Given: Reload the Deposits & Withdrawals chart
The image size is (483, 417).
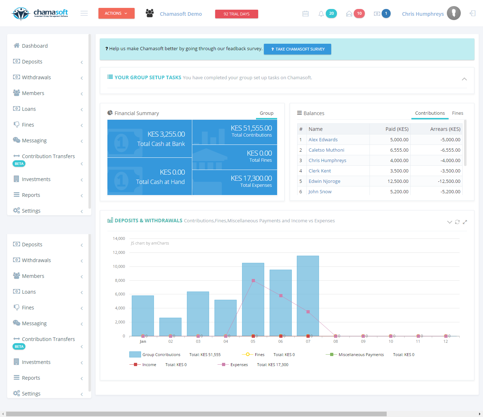Looking at the screenshot, I should click(x=457, y=222).
